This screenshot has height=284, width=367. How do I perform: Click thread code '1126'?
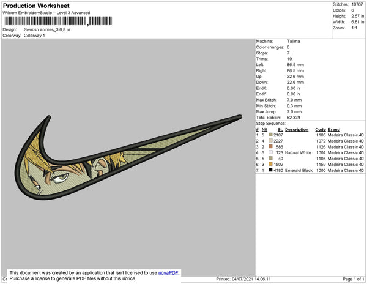321,147
